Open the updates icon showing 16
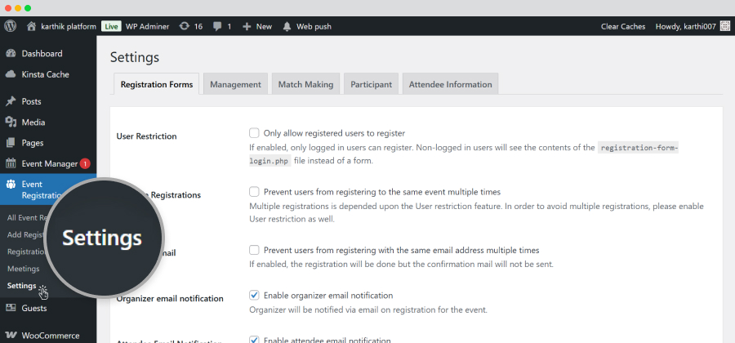 (185, 27)
